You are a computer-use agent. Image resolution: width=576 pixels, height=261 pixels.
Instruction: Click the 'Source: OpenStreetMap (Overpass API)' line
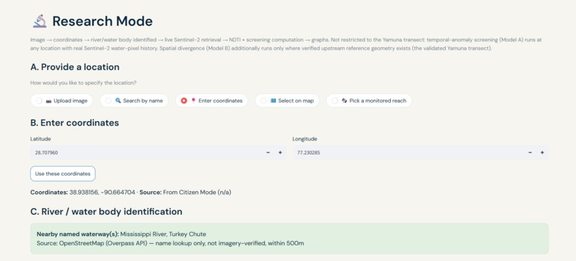click(x=170, y=243)
